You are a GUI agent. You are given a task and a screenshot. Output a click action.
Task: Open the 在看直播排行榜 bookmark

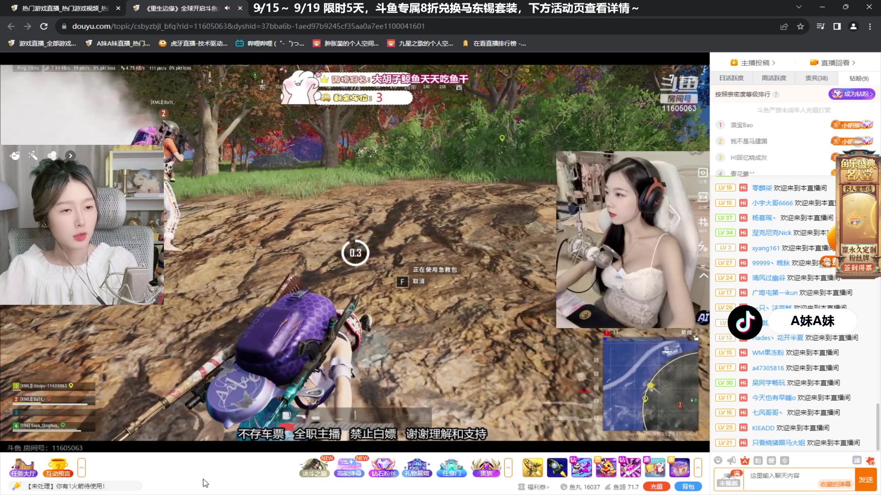click(494, 44)
